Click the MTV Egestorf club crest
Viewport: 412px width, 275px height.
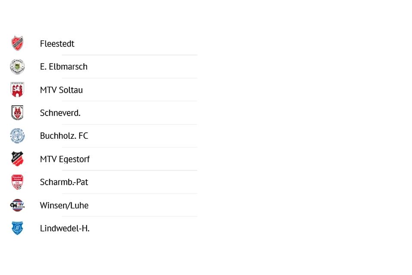(x=17, y=159)
